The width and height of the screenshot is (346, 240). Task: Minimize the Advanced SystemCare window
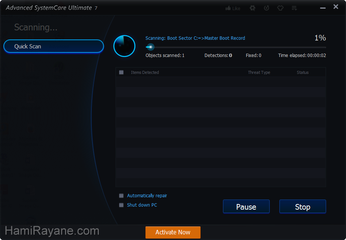pos(323,8)
